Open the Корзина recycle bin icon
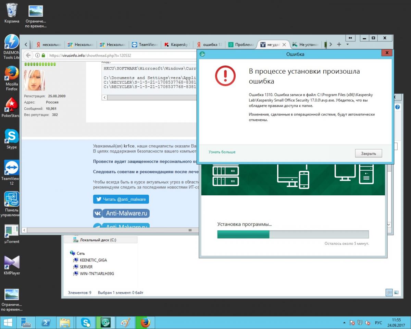The height and width of the screenshot is (329, 411). pyautogui.click(x=12, y=13)
